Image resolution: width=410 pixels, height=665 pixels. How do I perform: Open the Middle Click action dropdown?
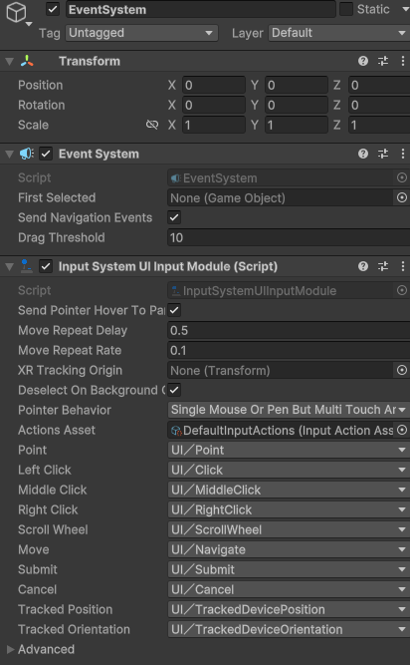click(x=289, y=490)
